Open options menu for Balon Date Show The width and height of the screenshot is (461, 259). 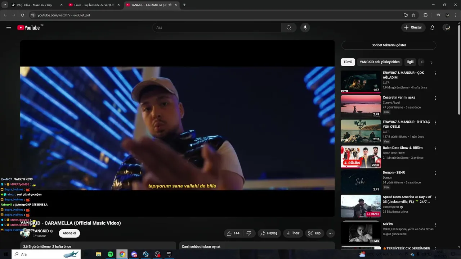[435, 148]
